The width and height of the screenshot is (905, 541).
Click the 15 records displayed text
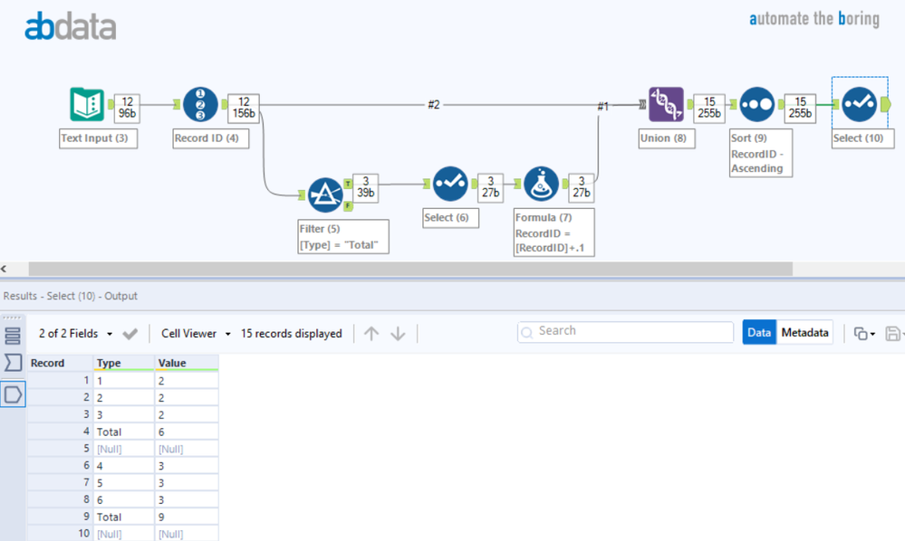coord(292,334)
